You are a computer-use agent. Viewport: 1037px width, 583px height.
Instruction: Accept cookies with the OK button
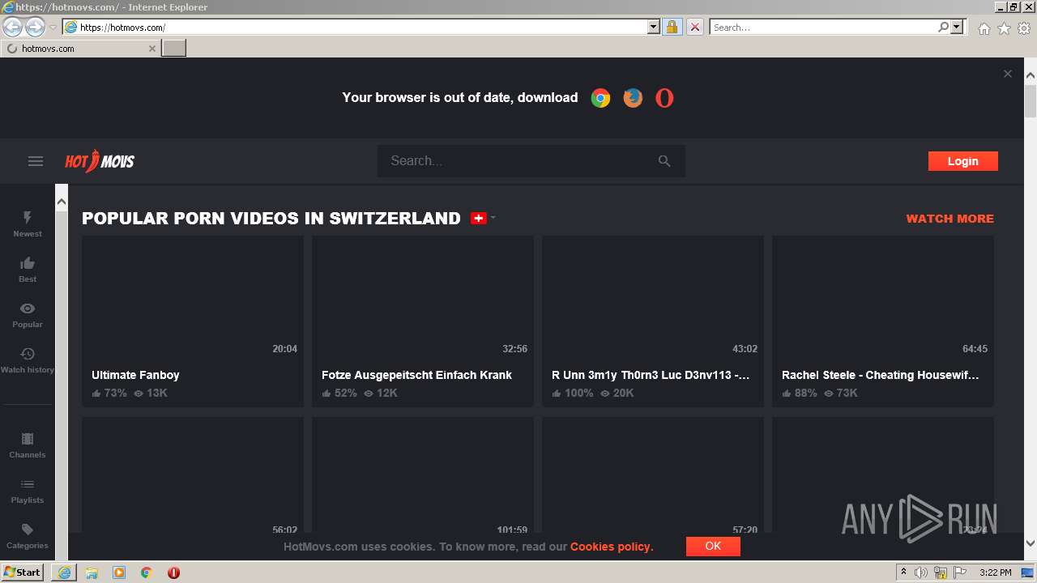(713, 547)
